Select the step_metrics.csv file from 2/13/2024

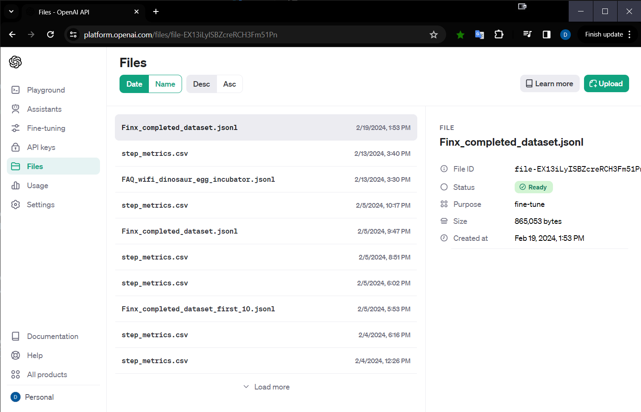(266, 153)
